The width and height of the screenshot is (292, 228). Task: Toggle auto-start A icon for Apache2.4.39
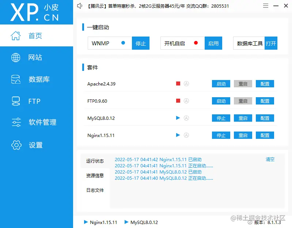(186, 84)
